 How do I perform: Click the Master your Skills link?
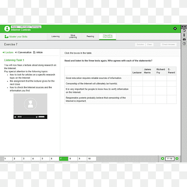(x=18, y=37)
